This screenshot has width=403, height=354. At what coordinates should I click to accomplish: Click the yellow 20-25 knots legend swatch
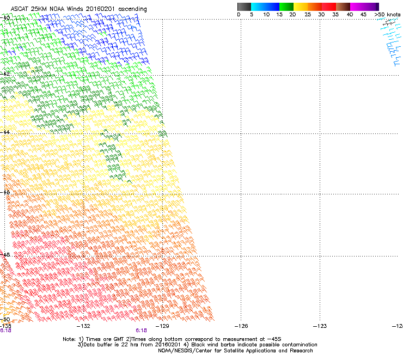[301, 7]
